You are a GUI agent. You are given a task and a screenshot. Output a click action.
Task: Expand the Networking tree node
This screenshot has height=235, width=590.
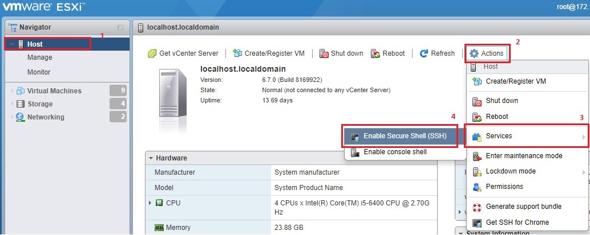coord(12,117)
